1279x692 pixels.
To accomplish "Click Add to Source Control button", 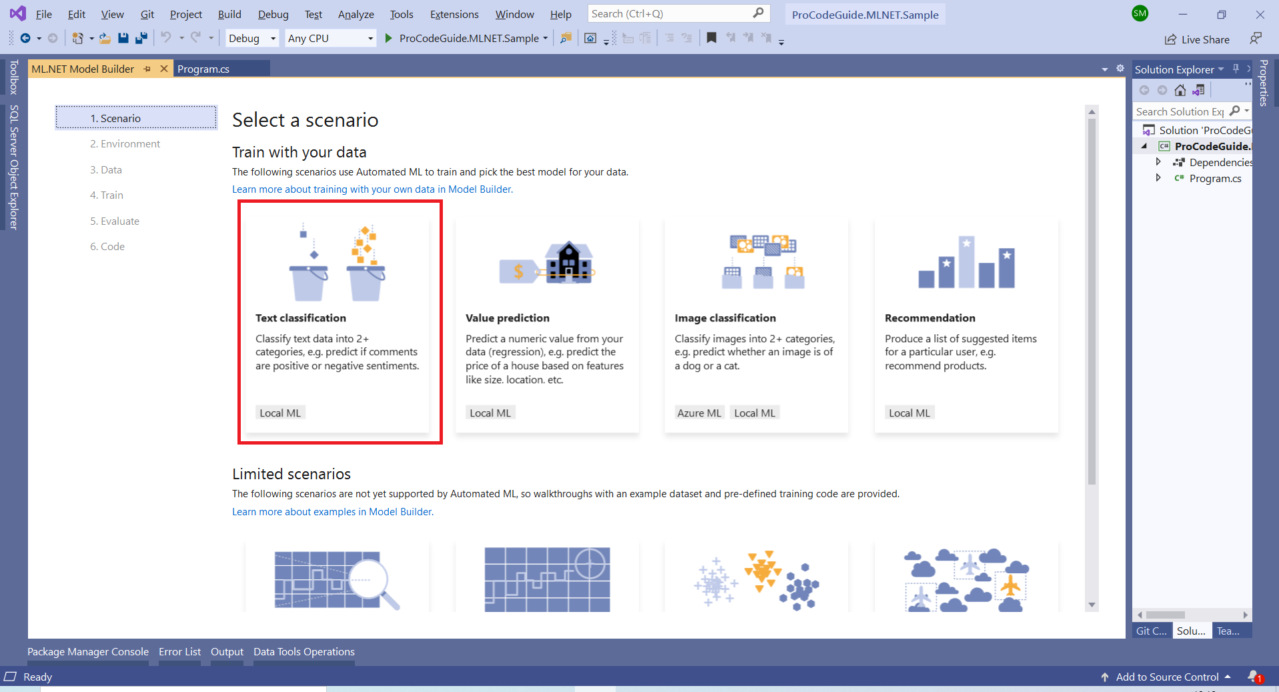I will click(1165, 677).
